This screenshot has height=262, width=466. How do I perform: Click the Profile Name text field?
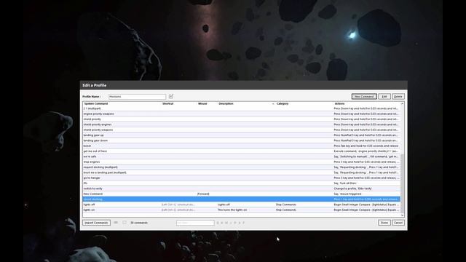tap(137, 97)
